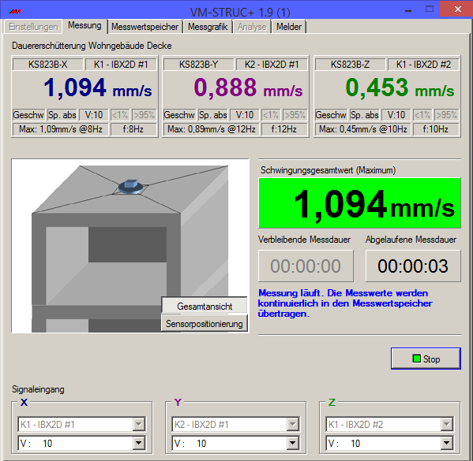Screen dimensions: 473x461
Task: Click Sp. abs button in KS823B-Y panel
Action: pos(213,115)
